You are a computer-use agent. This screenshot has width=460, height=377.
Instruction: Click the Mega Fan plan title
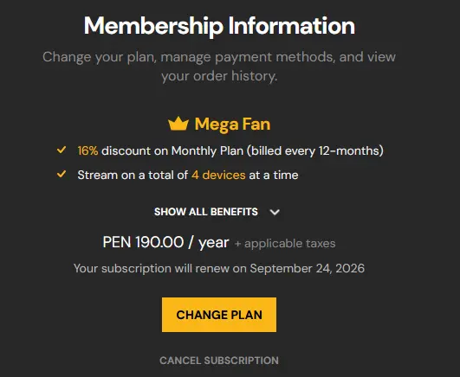tap(232, 124)
